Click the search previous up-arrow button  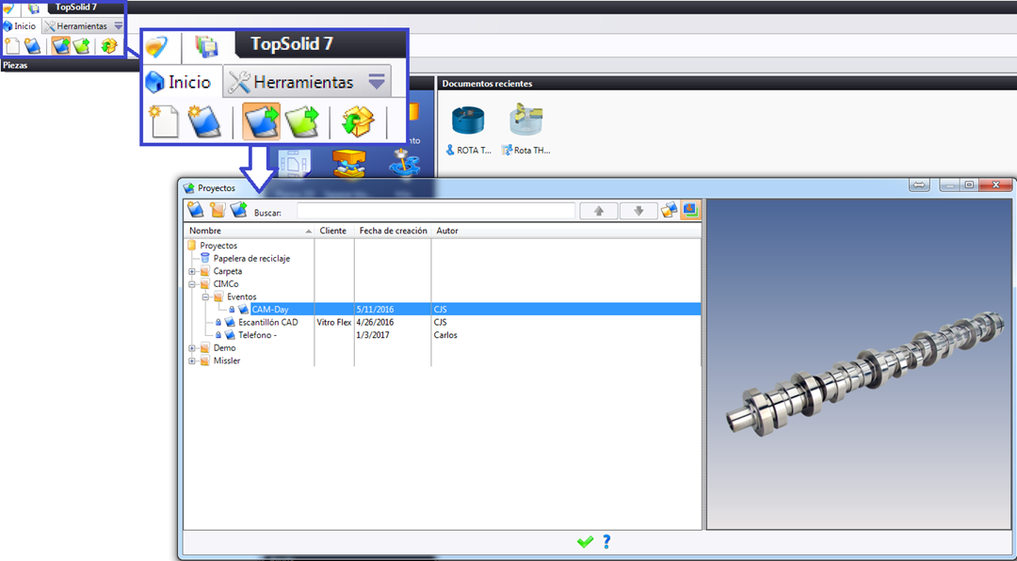pos(599,211)
